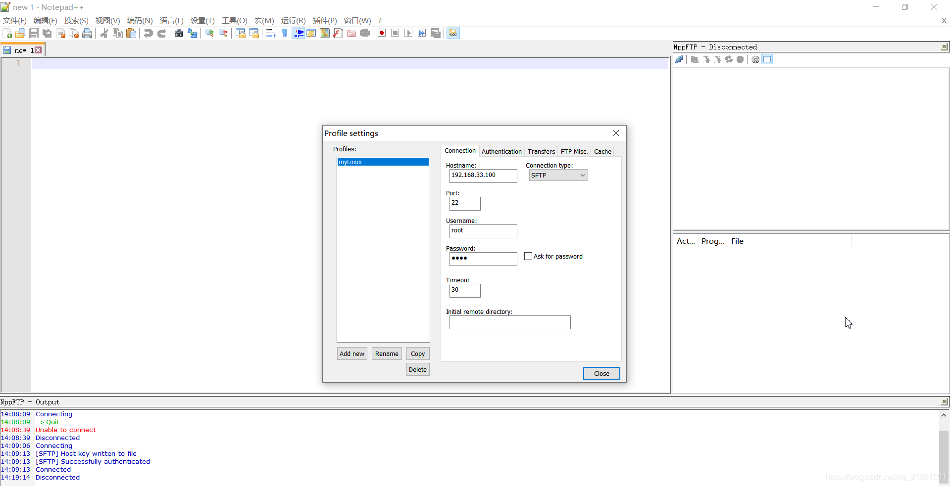This screenshot has height=486, width=950.
Task: Click the Open file folder icon
Action: click(x=20, y=33)
